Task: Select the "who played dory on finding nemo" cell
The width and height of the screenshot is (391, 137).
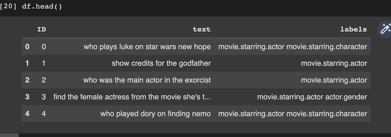Action: coord(156,114)
